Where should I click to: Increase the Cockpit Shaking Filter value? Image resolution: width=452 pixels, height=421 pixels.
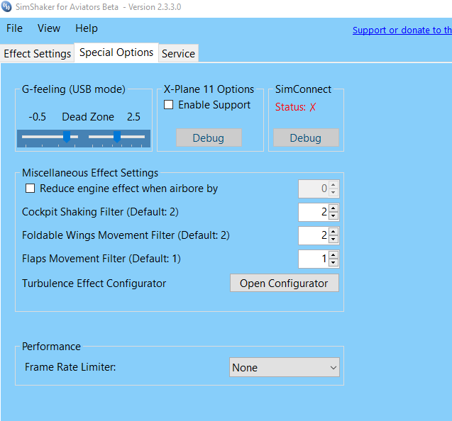point(334,208)
